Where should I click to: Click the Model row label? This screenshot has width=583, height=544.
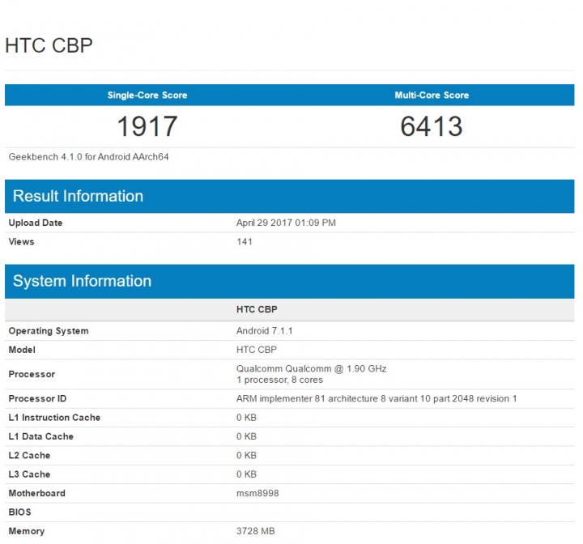(x=22, y=350)
